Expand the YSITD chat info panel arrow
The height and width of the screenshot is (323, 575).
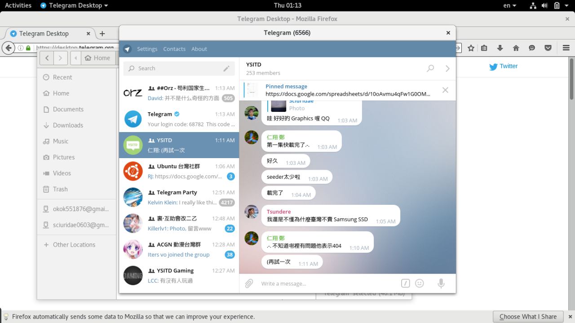point(447,68)
